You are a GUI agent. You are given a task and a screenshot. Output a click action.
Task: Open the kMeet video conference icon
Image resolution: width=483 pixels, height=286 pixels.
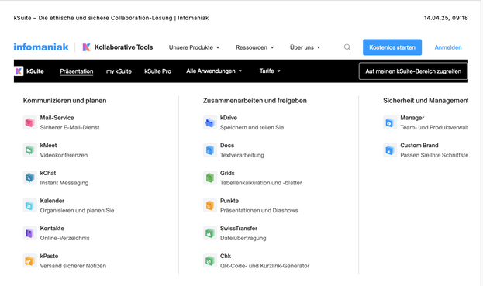[x=30, y=150]
